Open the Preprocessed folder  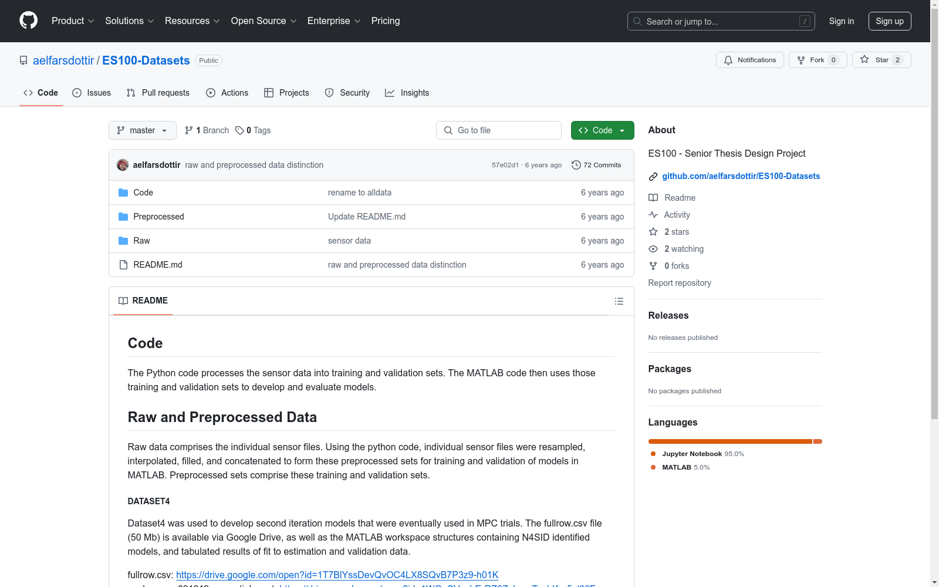[158, 217]
